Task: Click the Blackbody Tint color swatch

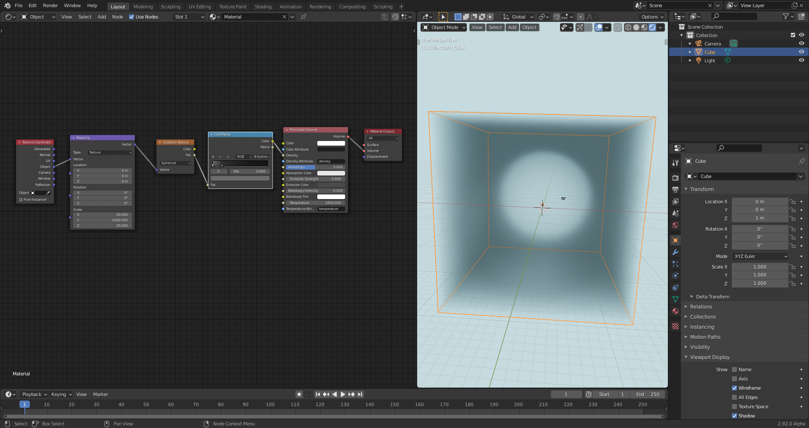Action: 331,197
